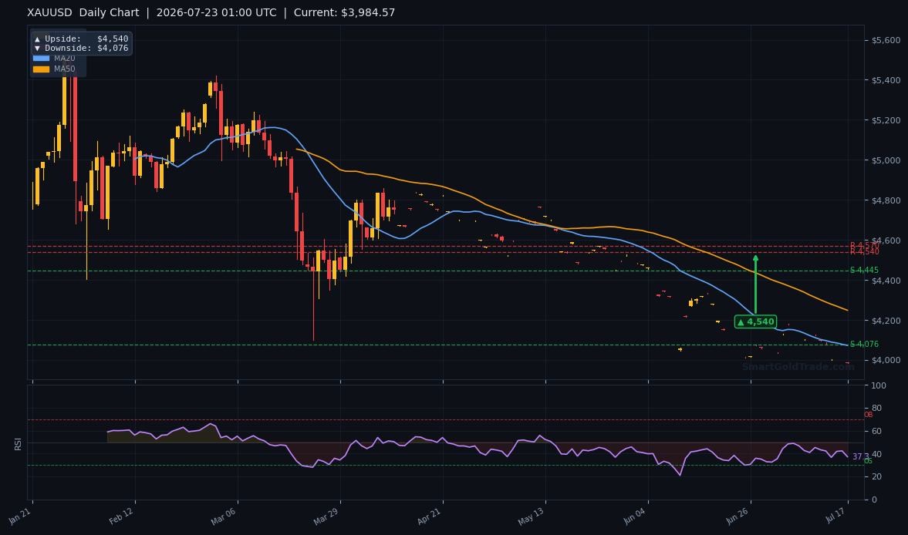Image resolution: width=908 pixels, height=535 pixels.
Task: Click the $4,200 price axis label
Action: click(886, 321)
